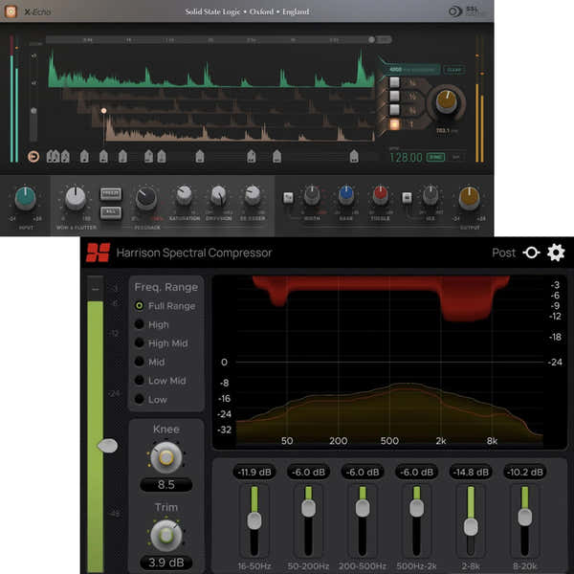Click the orange ping-pong circle icon in X-Echo
This screenshot has height=574, width=574.
pyautogui.click(x=33, y=157)
